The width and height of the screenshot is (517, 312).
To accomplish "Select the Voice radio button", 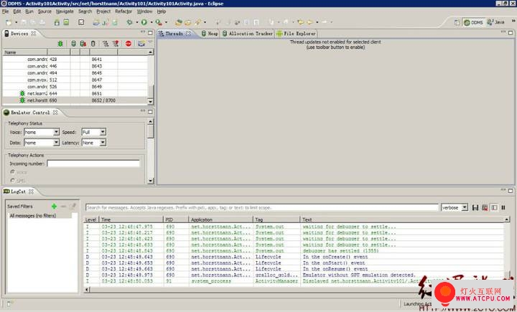I will [12, 172].
